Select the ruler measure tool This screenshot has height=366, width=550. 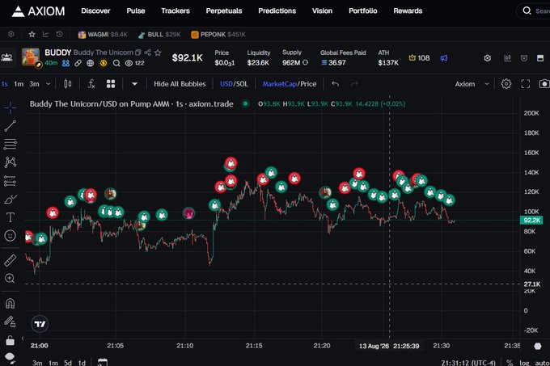(11, 260)
